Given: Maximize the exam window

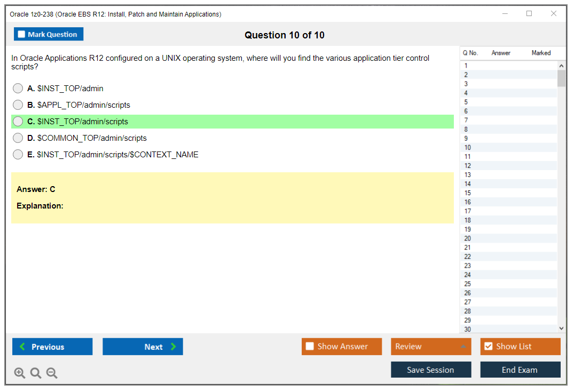Looking at the screenshot, I should 529,14.
